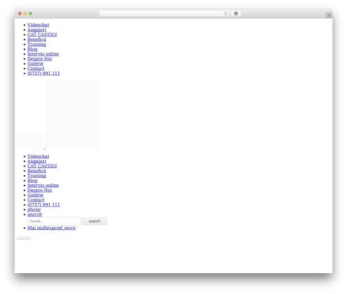This screenshot has height=294, width=347.
Task: Open Galerie link in the lower menu
Action: point(35,195)
